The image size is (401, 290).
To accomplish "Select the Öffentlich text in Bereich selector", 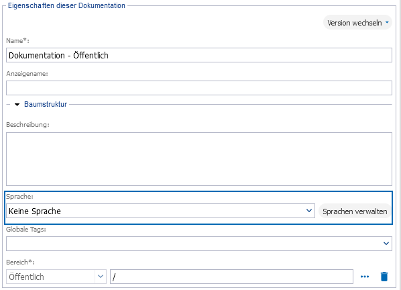I will pos(26,277).
